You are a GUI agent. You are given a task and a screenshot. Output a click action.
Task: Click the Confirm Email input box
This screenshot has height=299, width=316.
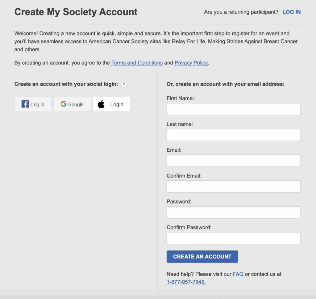coord(233,187)
